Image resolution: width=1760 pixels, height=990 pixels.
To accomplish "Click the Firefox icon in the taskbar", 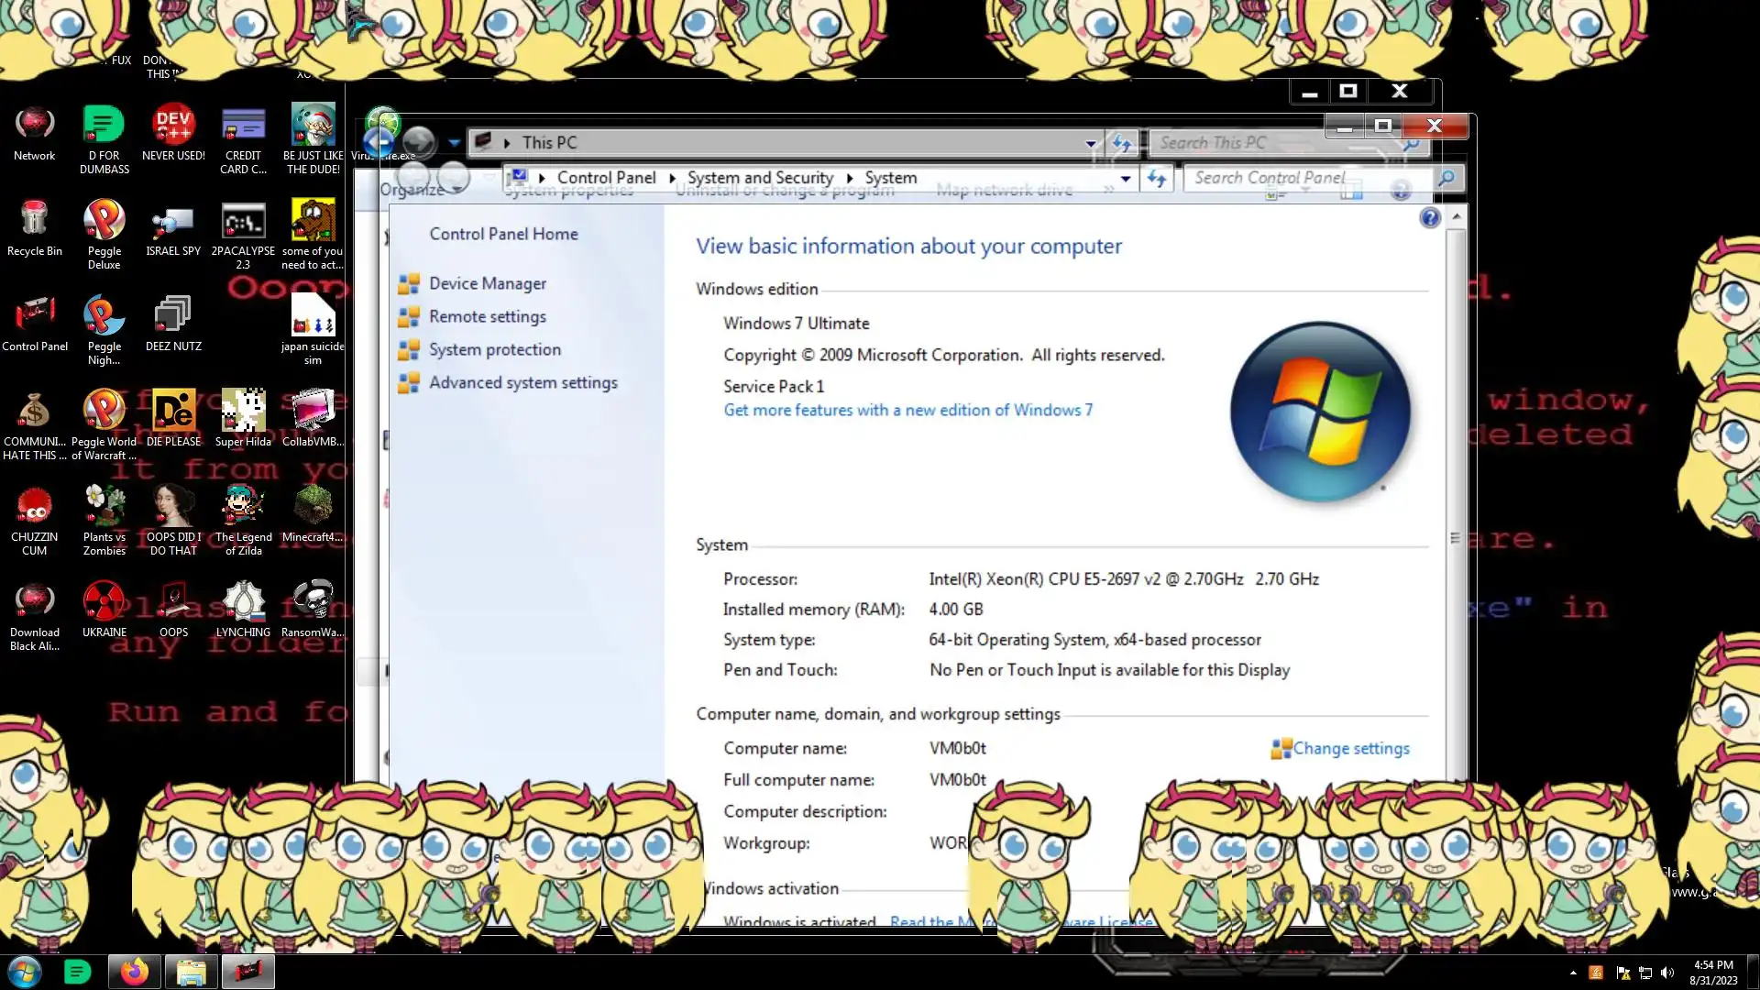I will (135, 972).
